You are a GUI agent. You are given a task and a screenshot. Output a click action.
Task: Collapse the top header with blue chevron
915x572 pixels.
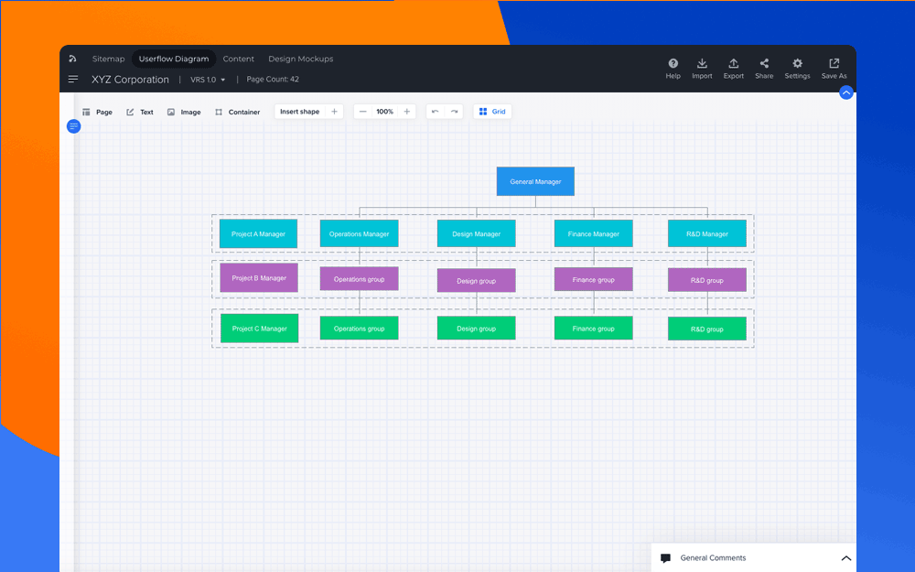pos(845,92)
